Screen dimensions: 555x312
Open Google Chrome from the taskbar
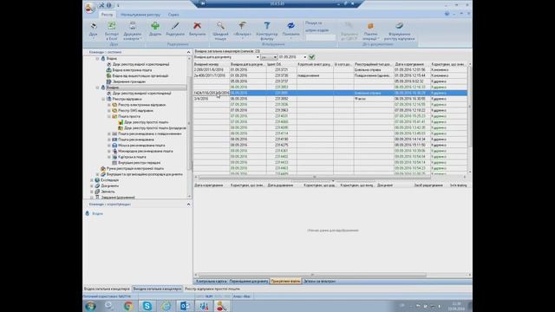128,306
